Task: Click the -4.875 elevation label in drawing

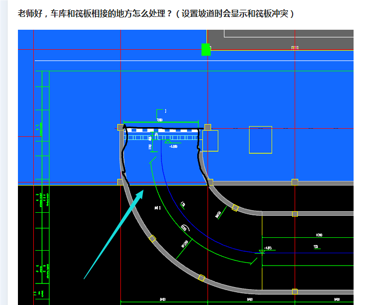Action: tap(268, 248)
